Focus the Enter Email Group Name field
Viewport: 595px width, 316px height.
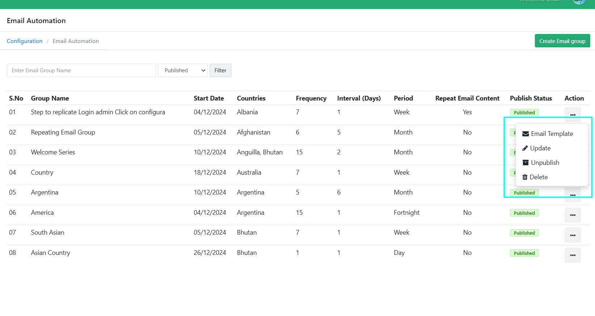coord(81,71)
